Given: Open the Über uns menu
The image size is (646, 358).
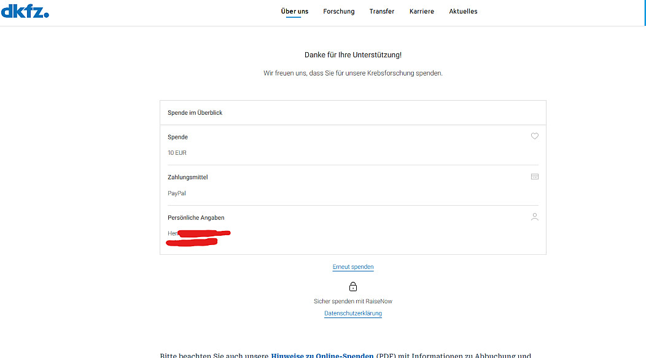Looking at the screenshot, I should (295, 11).
